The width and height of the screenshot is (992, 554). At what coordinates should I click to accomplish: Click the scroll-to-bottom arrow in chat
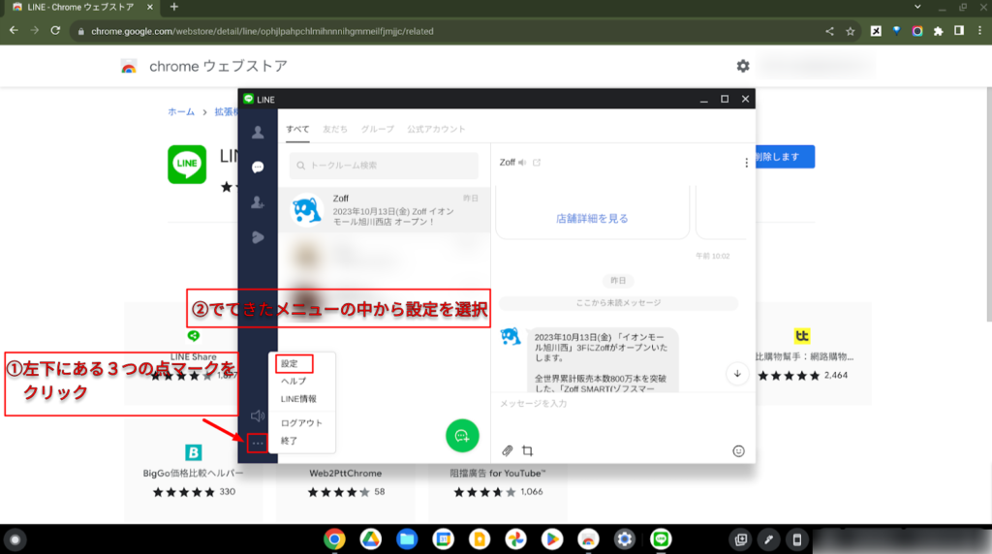(x=737, y=373)
